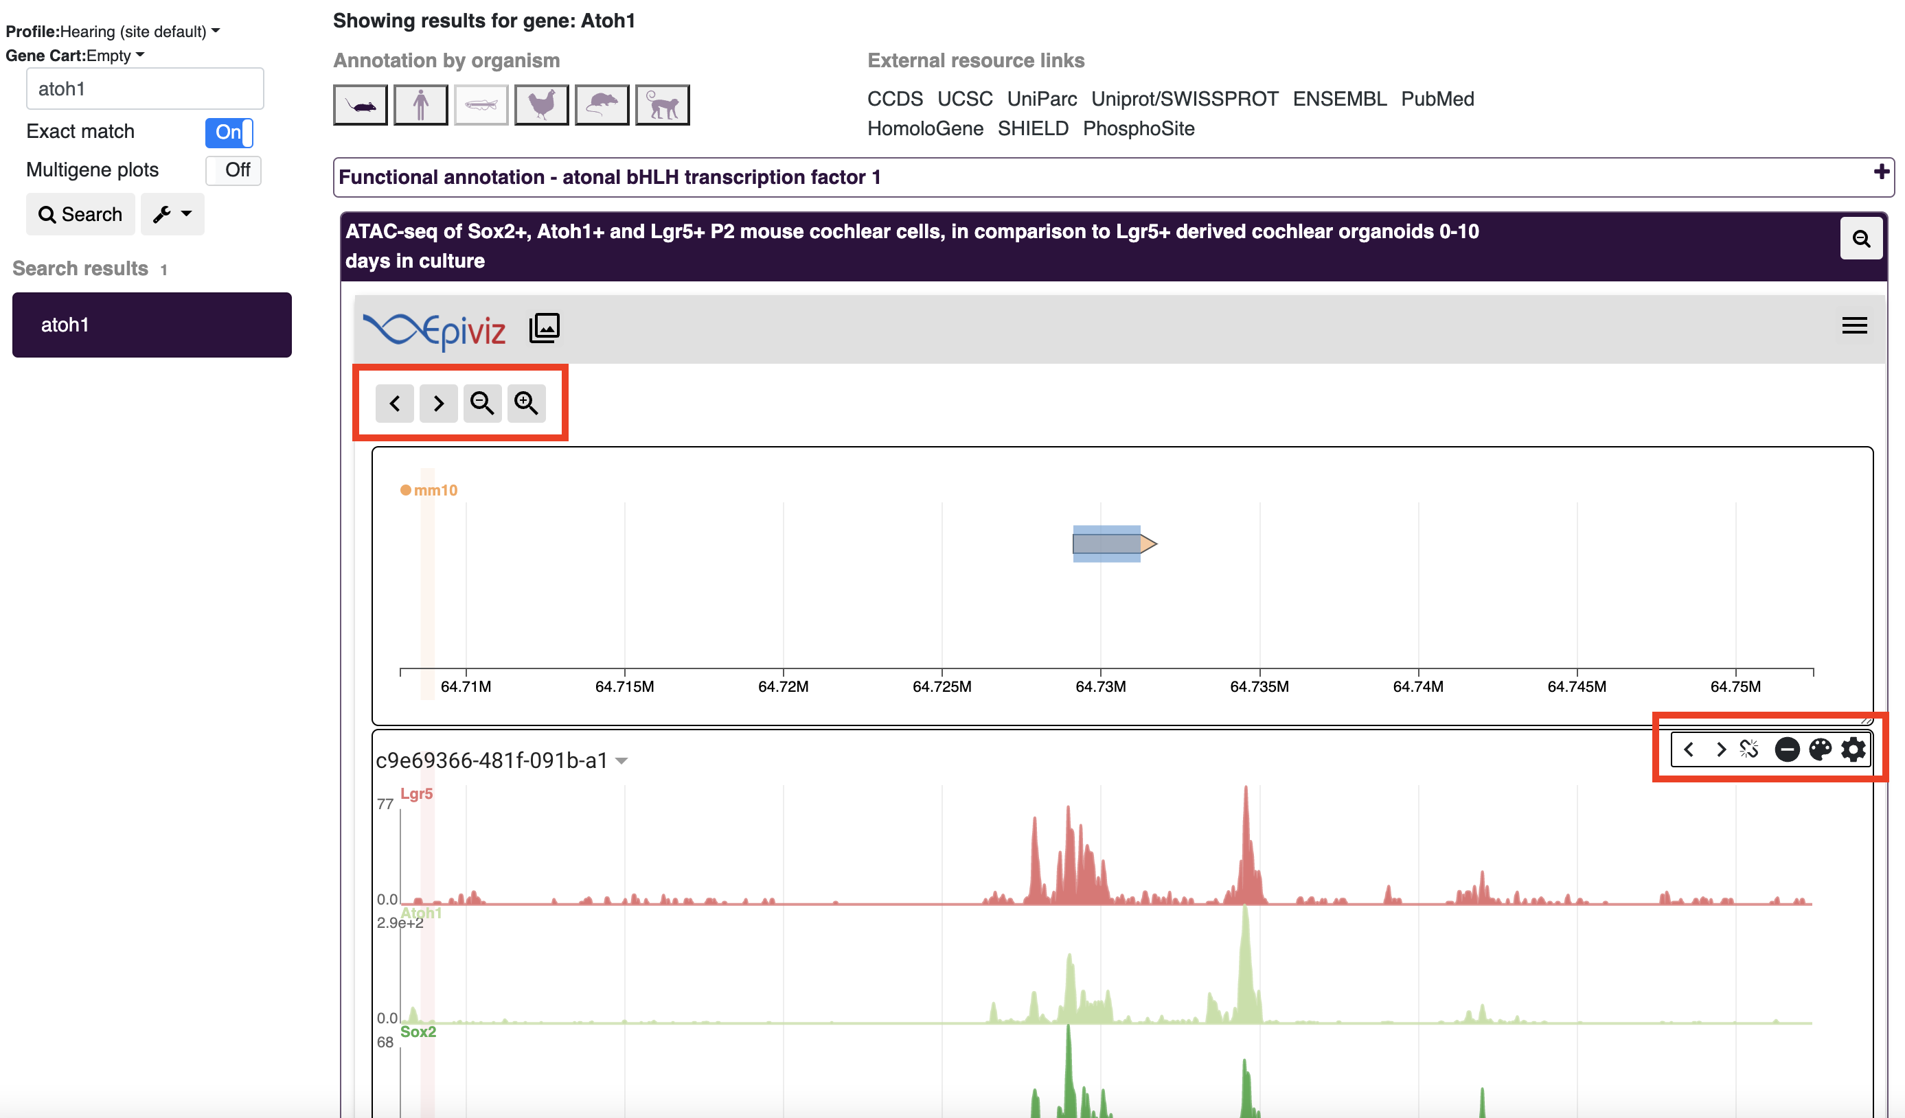1905x1118 pixels.
Task: Click the zoom out icon in navigation bar
Action: pos(482,402)
